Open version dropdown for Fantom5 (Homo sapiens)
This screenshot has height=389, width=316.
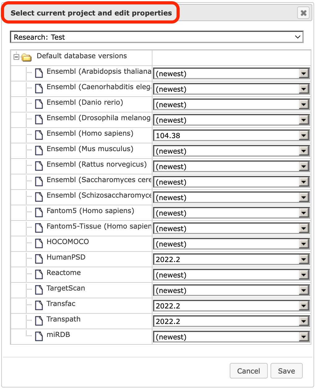[232, 213]
